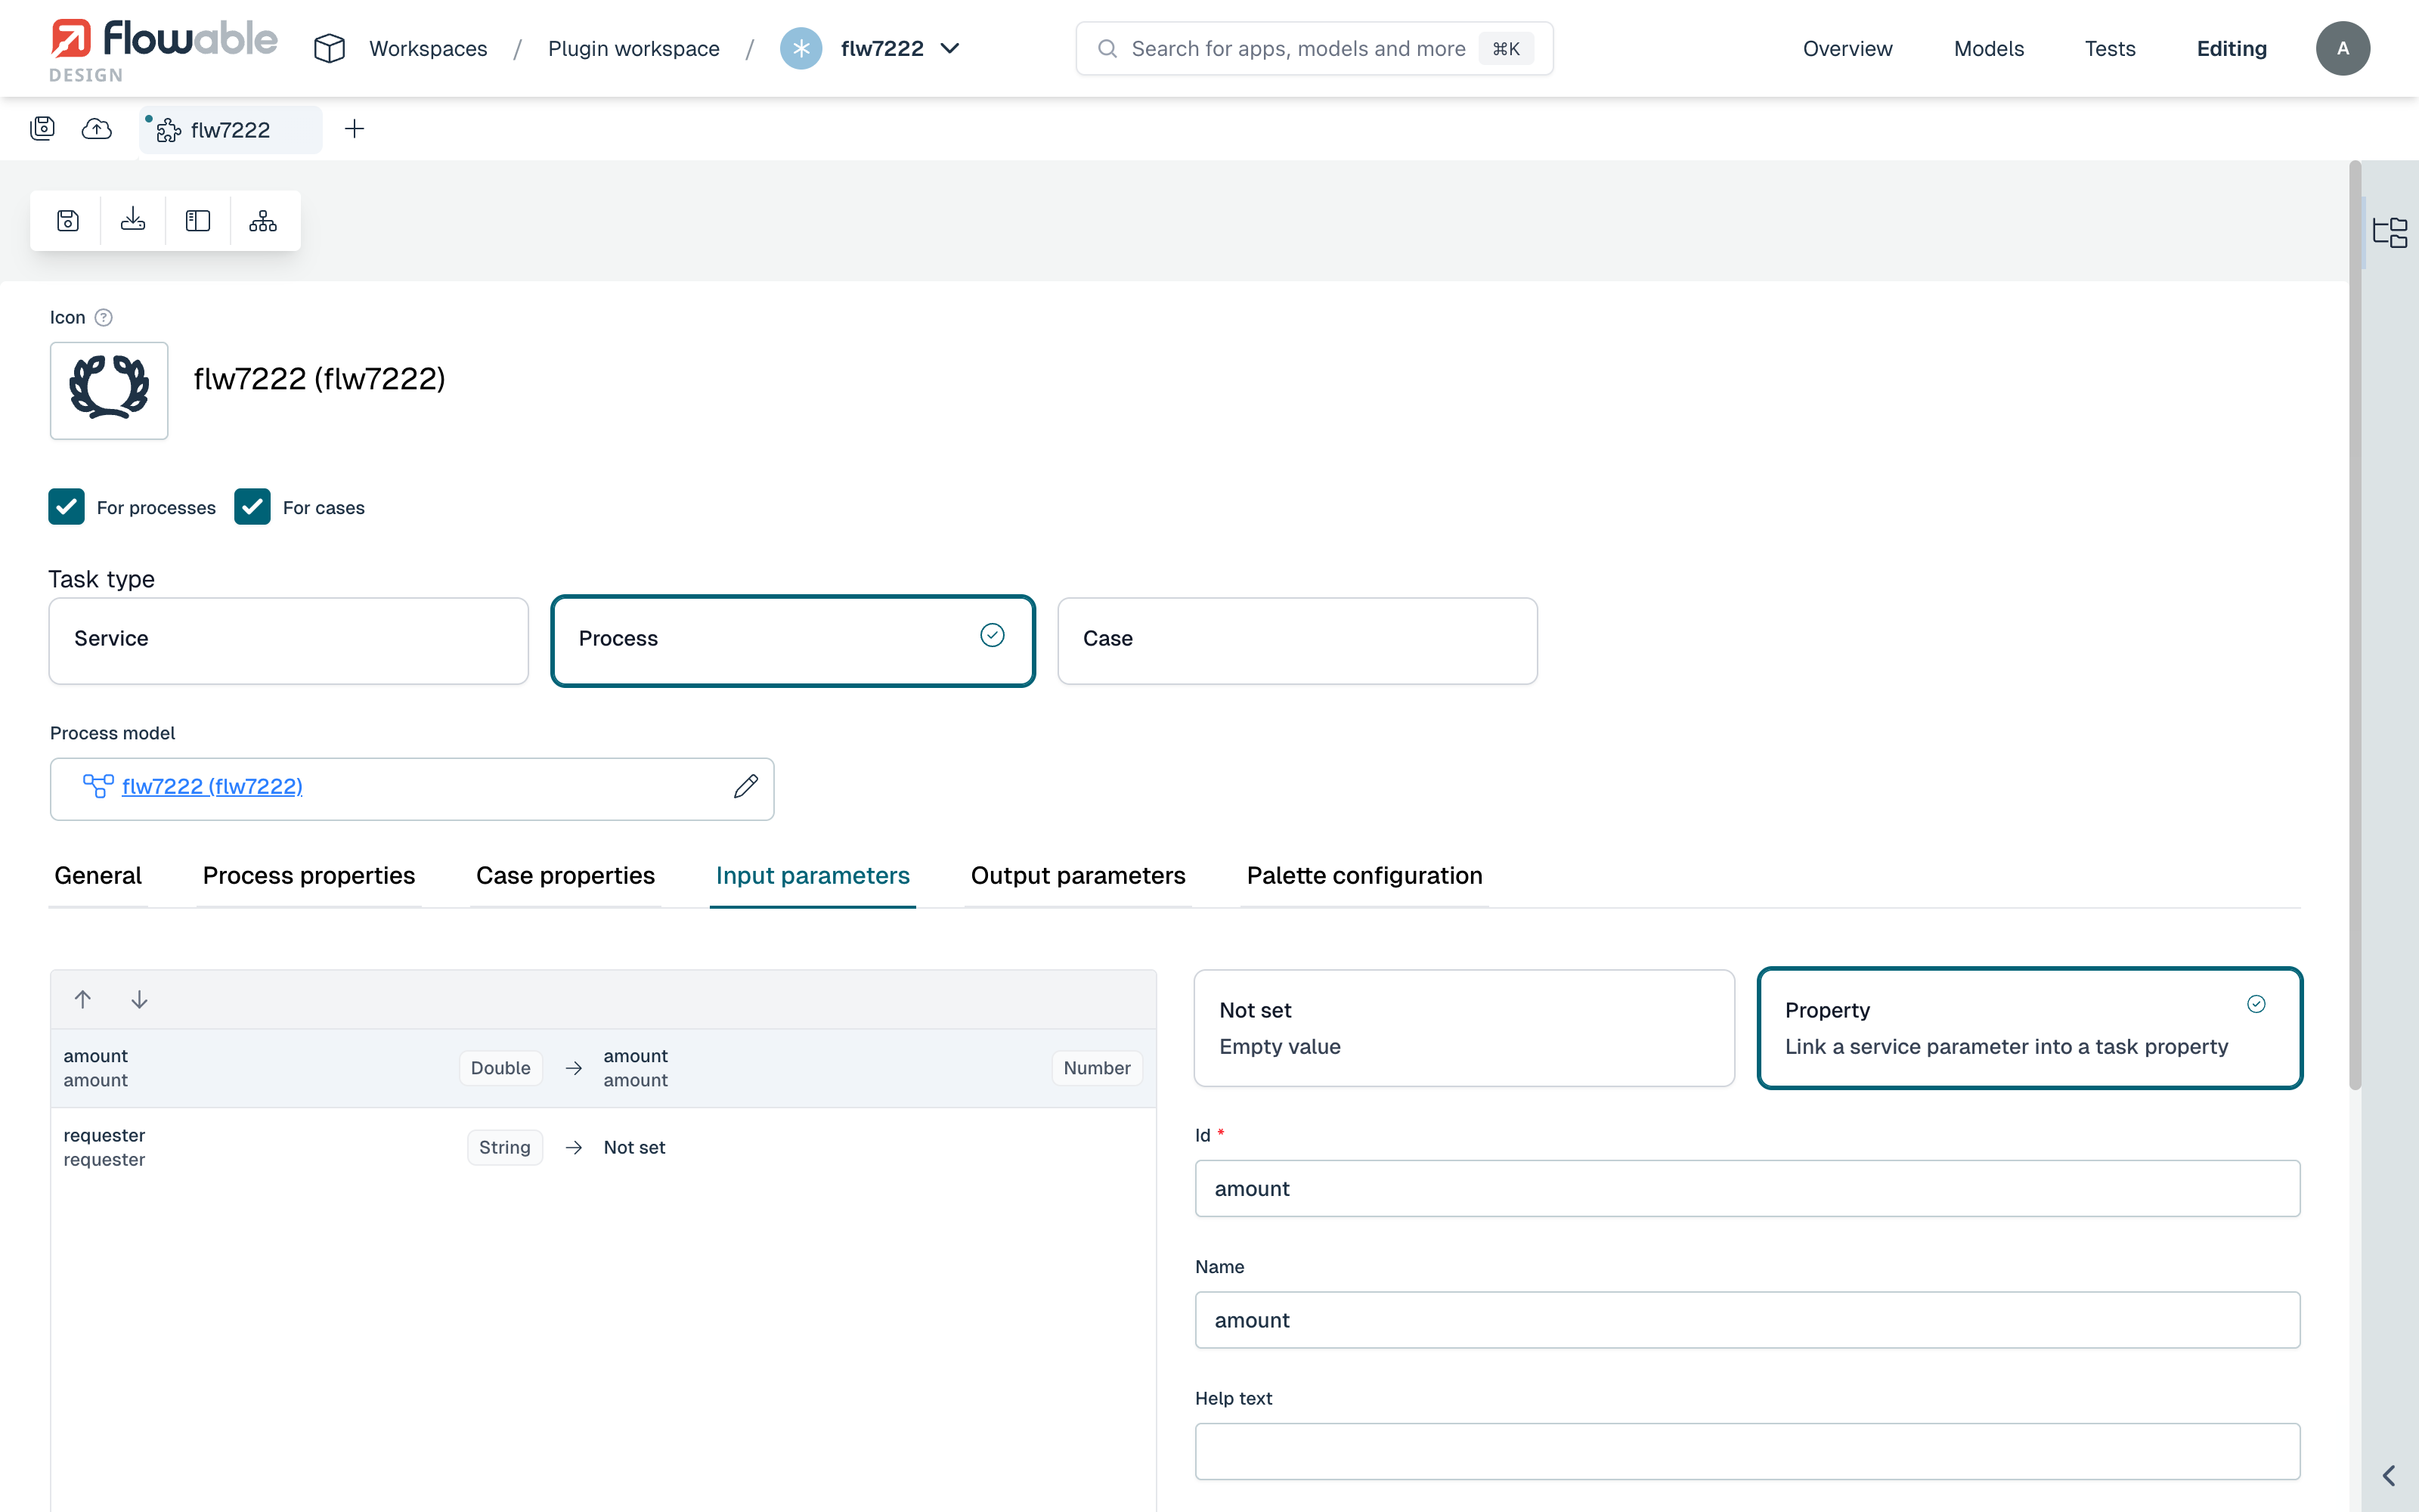Click the amount row arrow icon
The height and width of the screenshot is (1512, 2419).
pos(574,1068)
